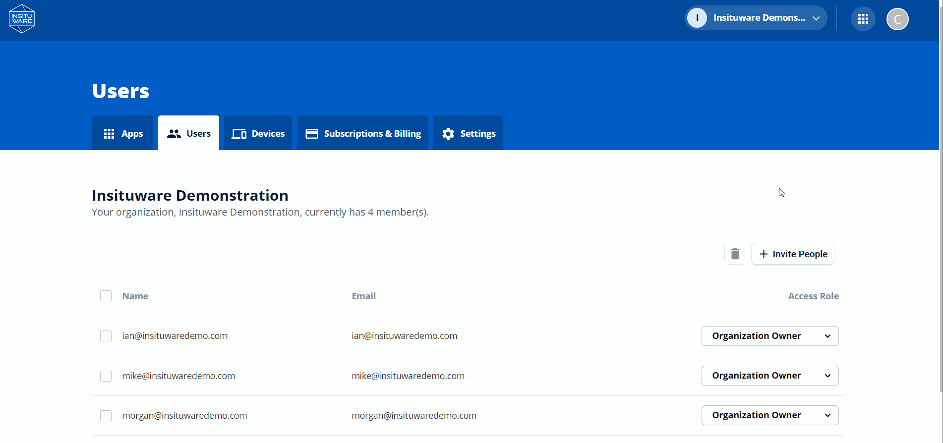
Task: Click the trash delete icon
Action: point(735,254)
